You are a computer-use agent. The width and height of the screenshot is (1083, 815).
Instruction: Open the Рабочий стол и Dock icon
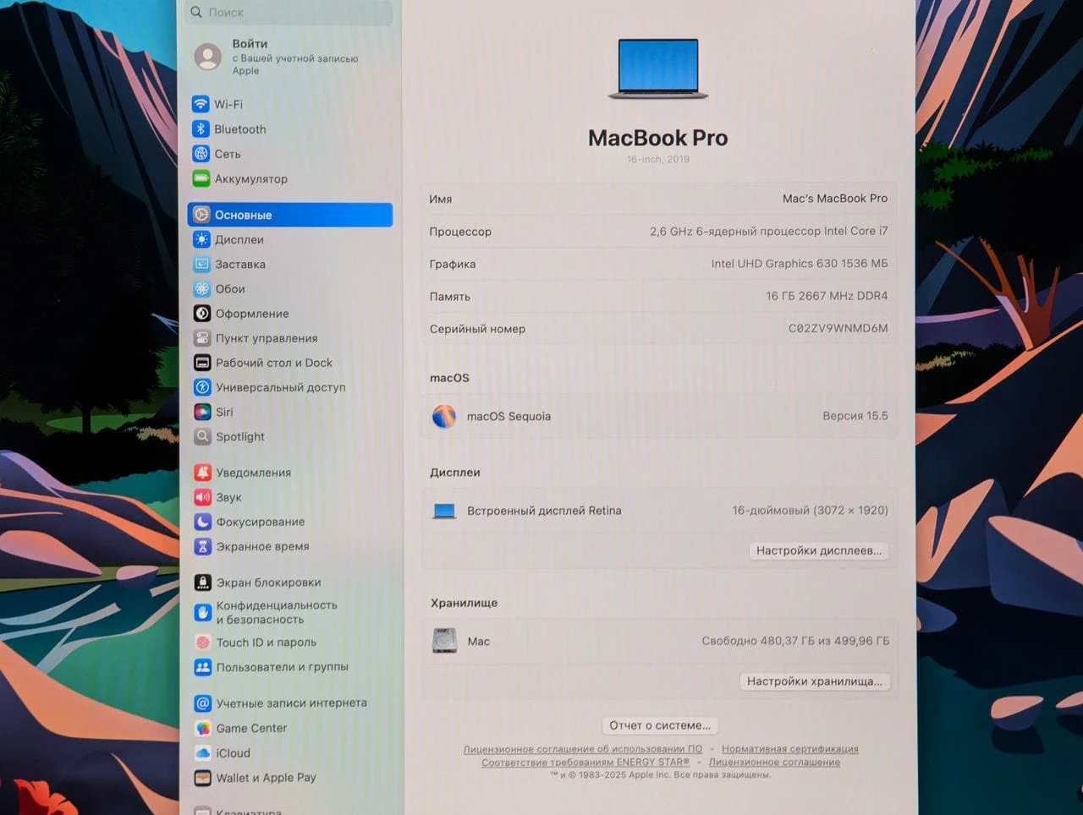click(202, 363)
